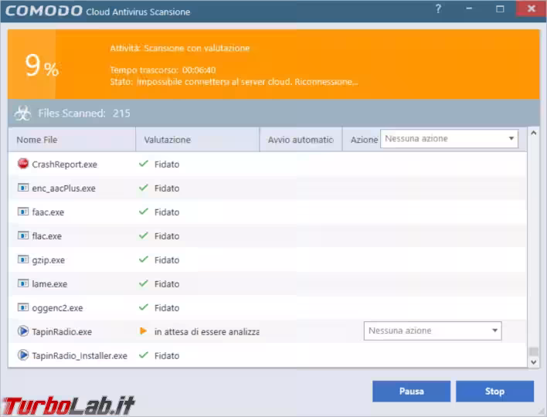Sort by Avvio automatico column
The image size is (547, 417).
click(301, 140)
